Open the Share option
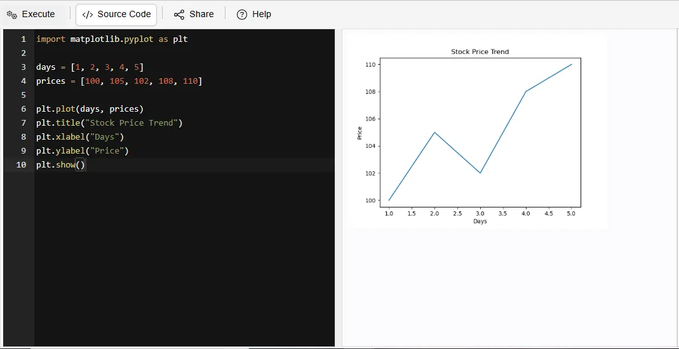Image resolution: width=679 pixels, height=349 pixels. click(x=194, y=14)
